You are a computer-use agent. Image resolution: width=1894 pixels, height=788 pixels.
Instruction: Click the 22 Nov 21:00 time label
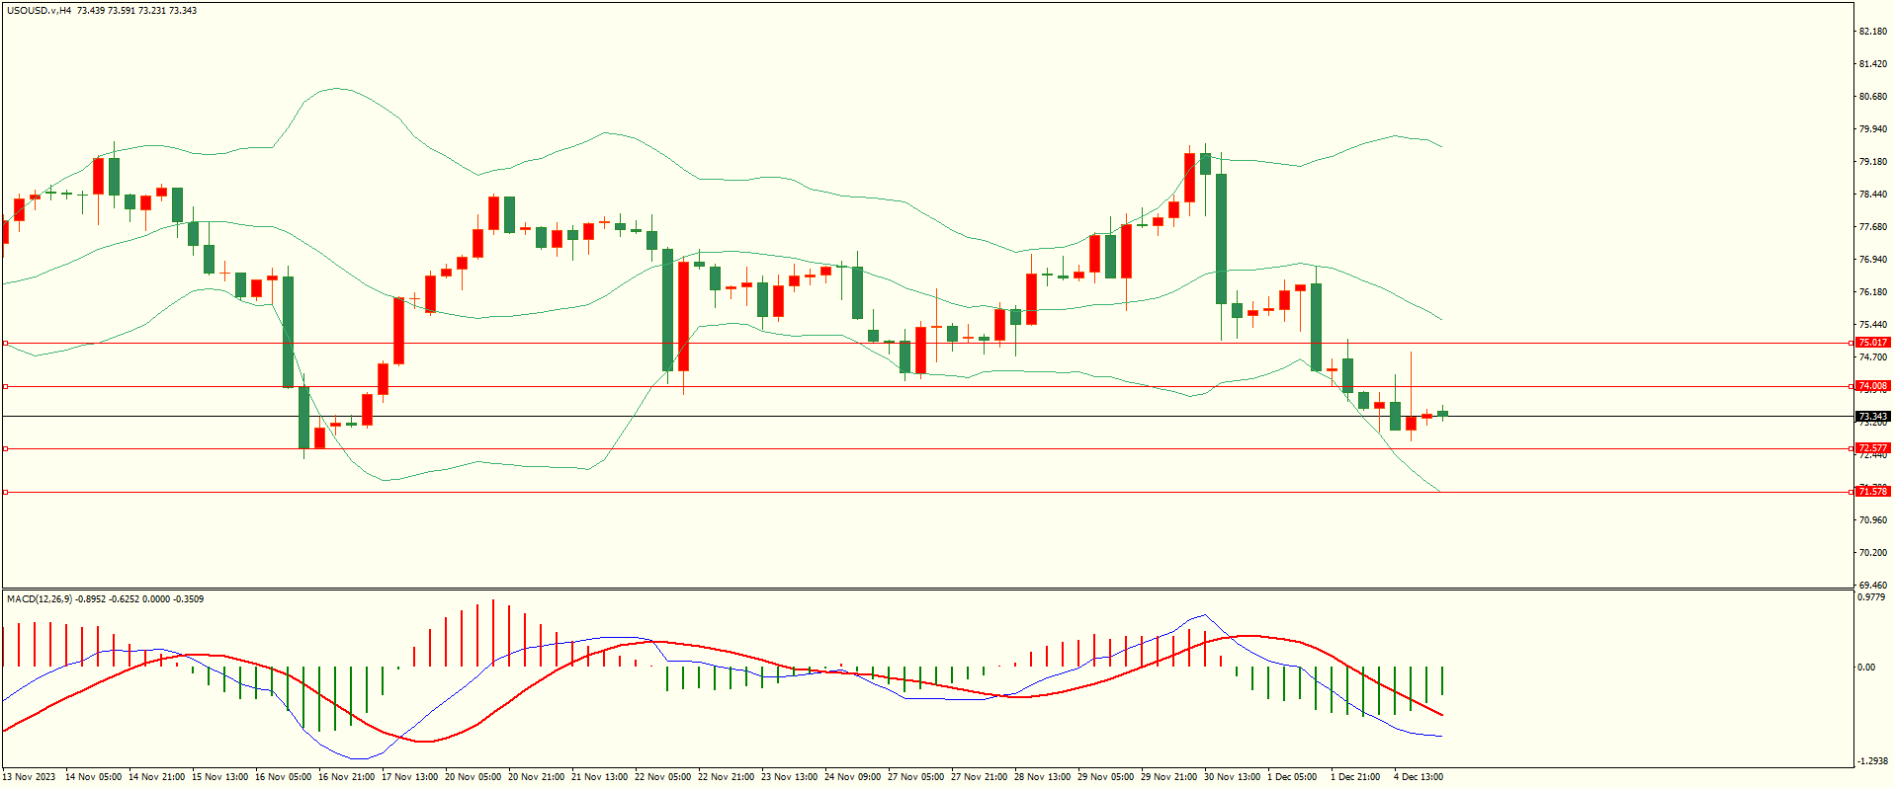(726, 777)
